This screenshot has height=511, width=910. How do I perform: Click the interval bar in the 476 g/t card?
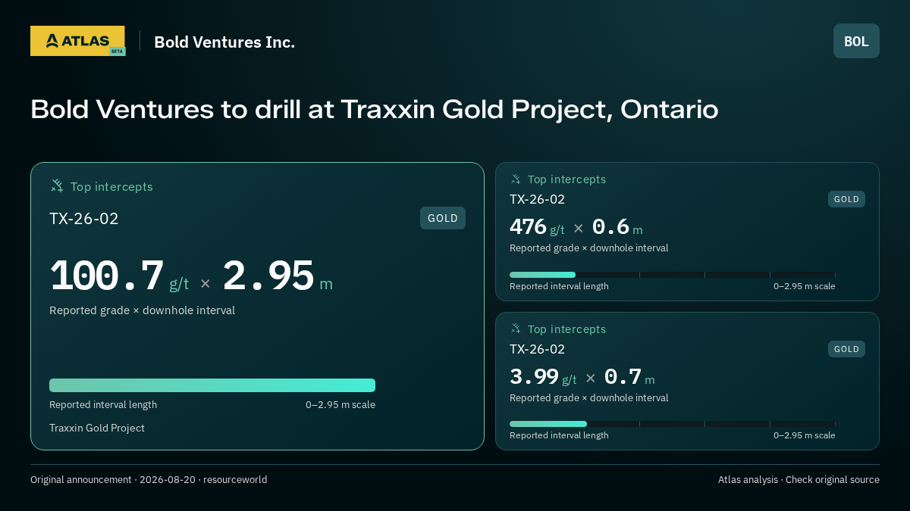coord(673,275)
